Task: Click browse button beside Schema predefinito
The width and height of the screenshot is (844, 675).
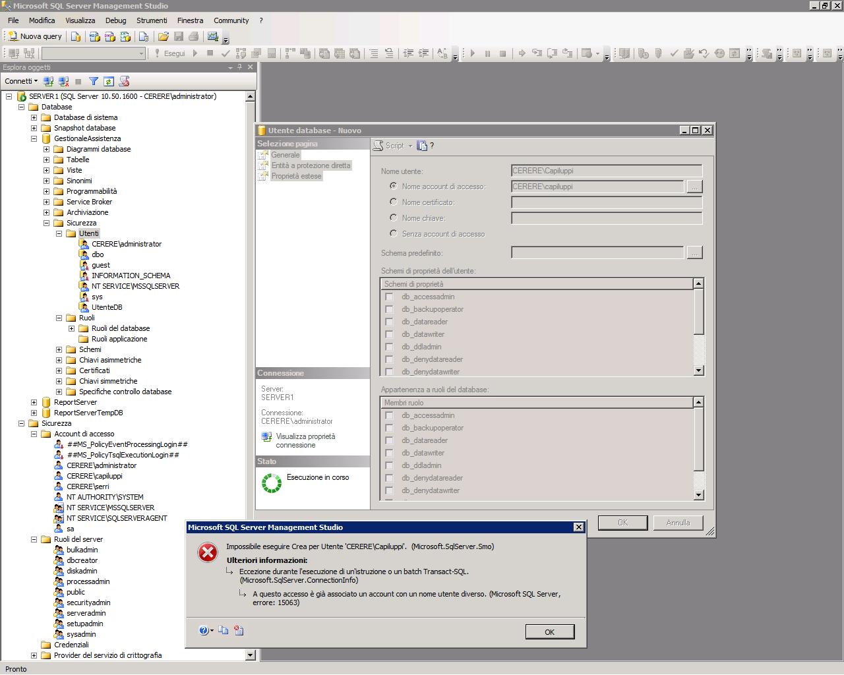Action: point(694,252)
